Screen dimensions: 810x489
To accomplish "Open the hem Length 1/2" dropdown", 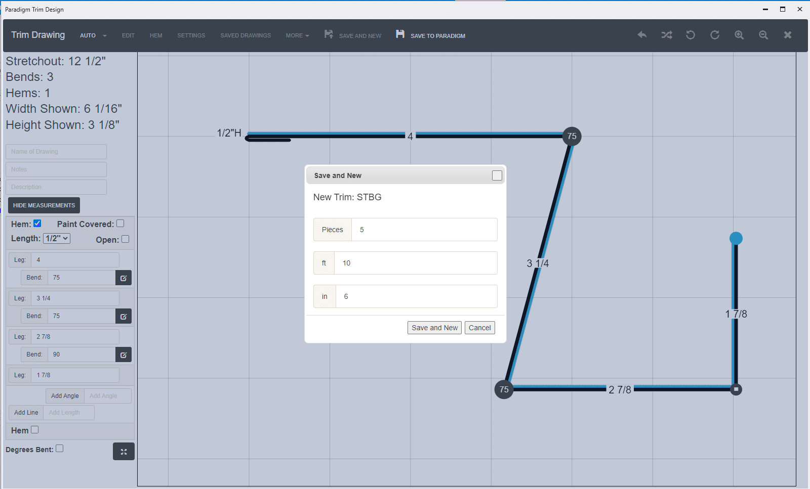I will 57,238.
